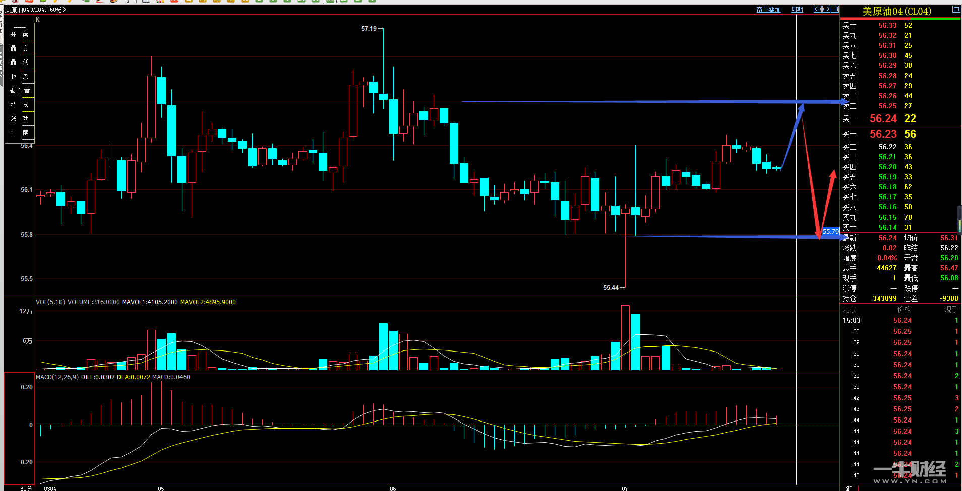Click the right-edge scrollbar handle
Viewport: 962px width, 491px height.
click(x=959, y=219)
